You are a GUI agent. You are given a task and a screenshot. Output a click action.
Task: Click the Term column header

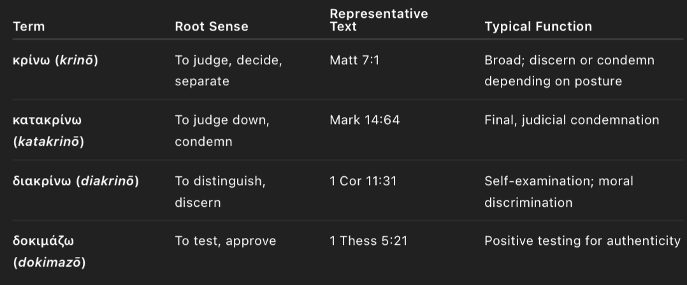[x=29, y=27]
